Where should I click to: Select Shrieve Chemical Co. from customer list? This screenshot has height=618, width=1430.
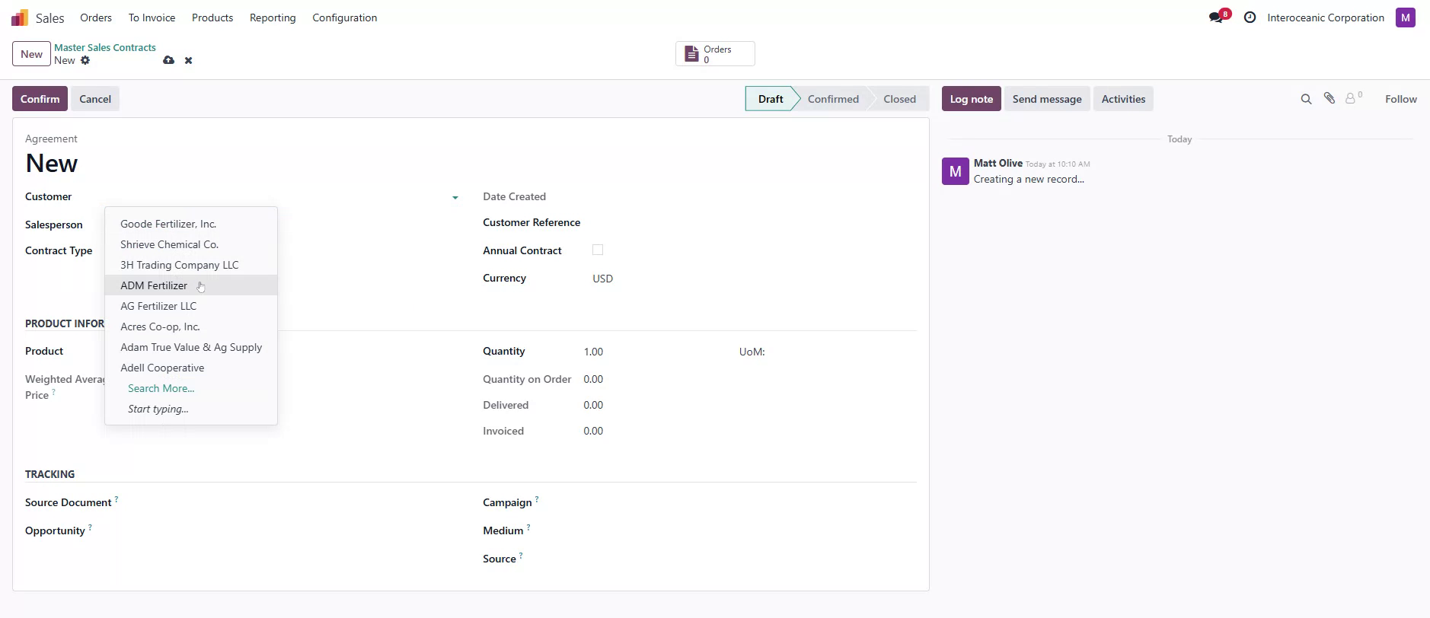coord(191,244)
